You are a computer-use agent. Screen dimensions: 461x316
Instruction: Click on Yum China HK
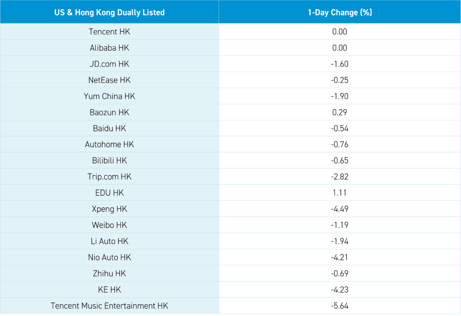(x=109, y=96)
